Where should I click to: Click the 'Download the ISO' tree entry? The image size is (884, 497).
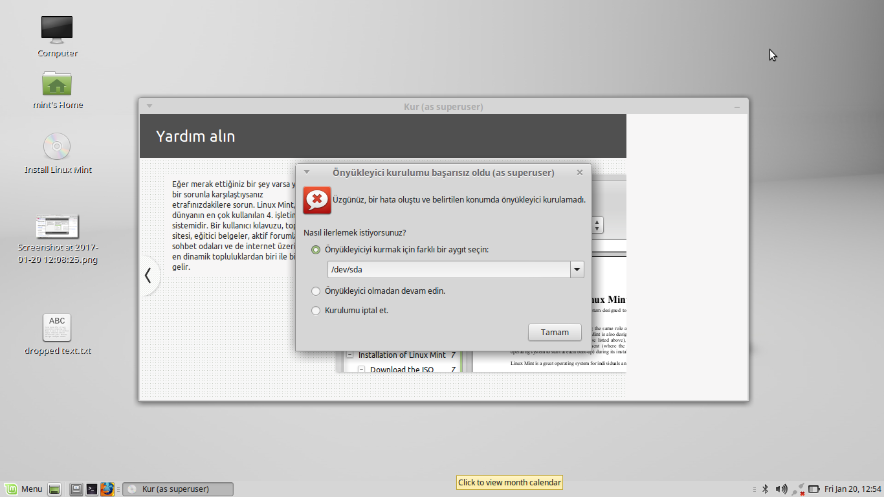coord(402,370)
